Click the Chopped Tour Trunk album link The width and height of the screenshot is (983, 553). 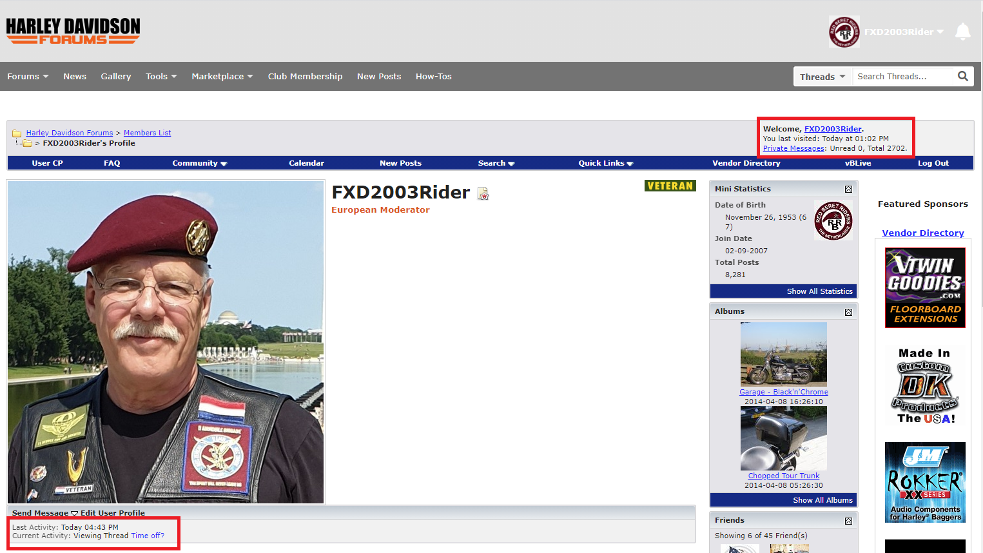tap(783, 476)
